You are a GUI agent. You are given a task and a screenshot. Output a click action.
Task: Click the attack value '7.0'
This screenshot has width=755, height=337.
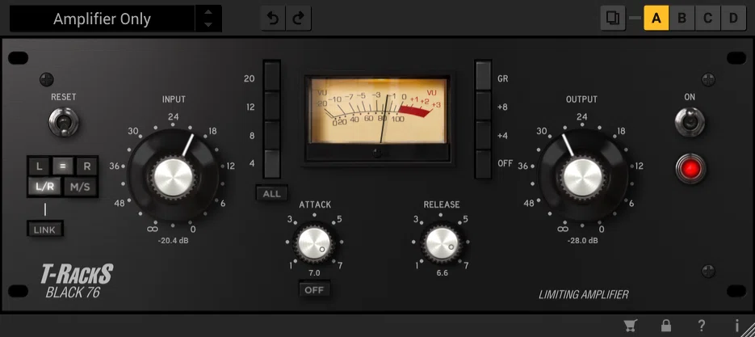tap(314, 273)
